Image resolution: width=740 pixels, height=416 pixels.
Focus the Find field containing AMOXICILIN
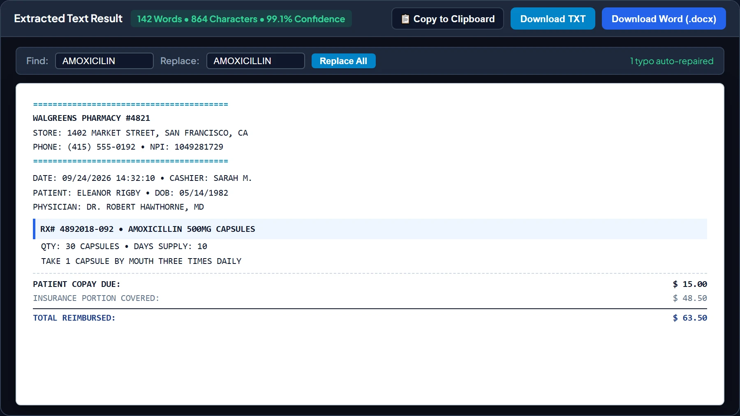coord(104,61)
